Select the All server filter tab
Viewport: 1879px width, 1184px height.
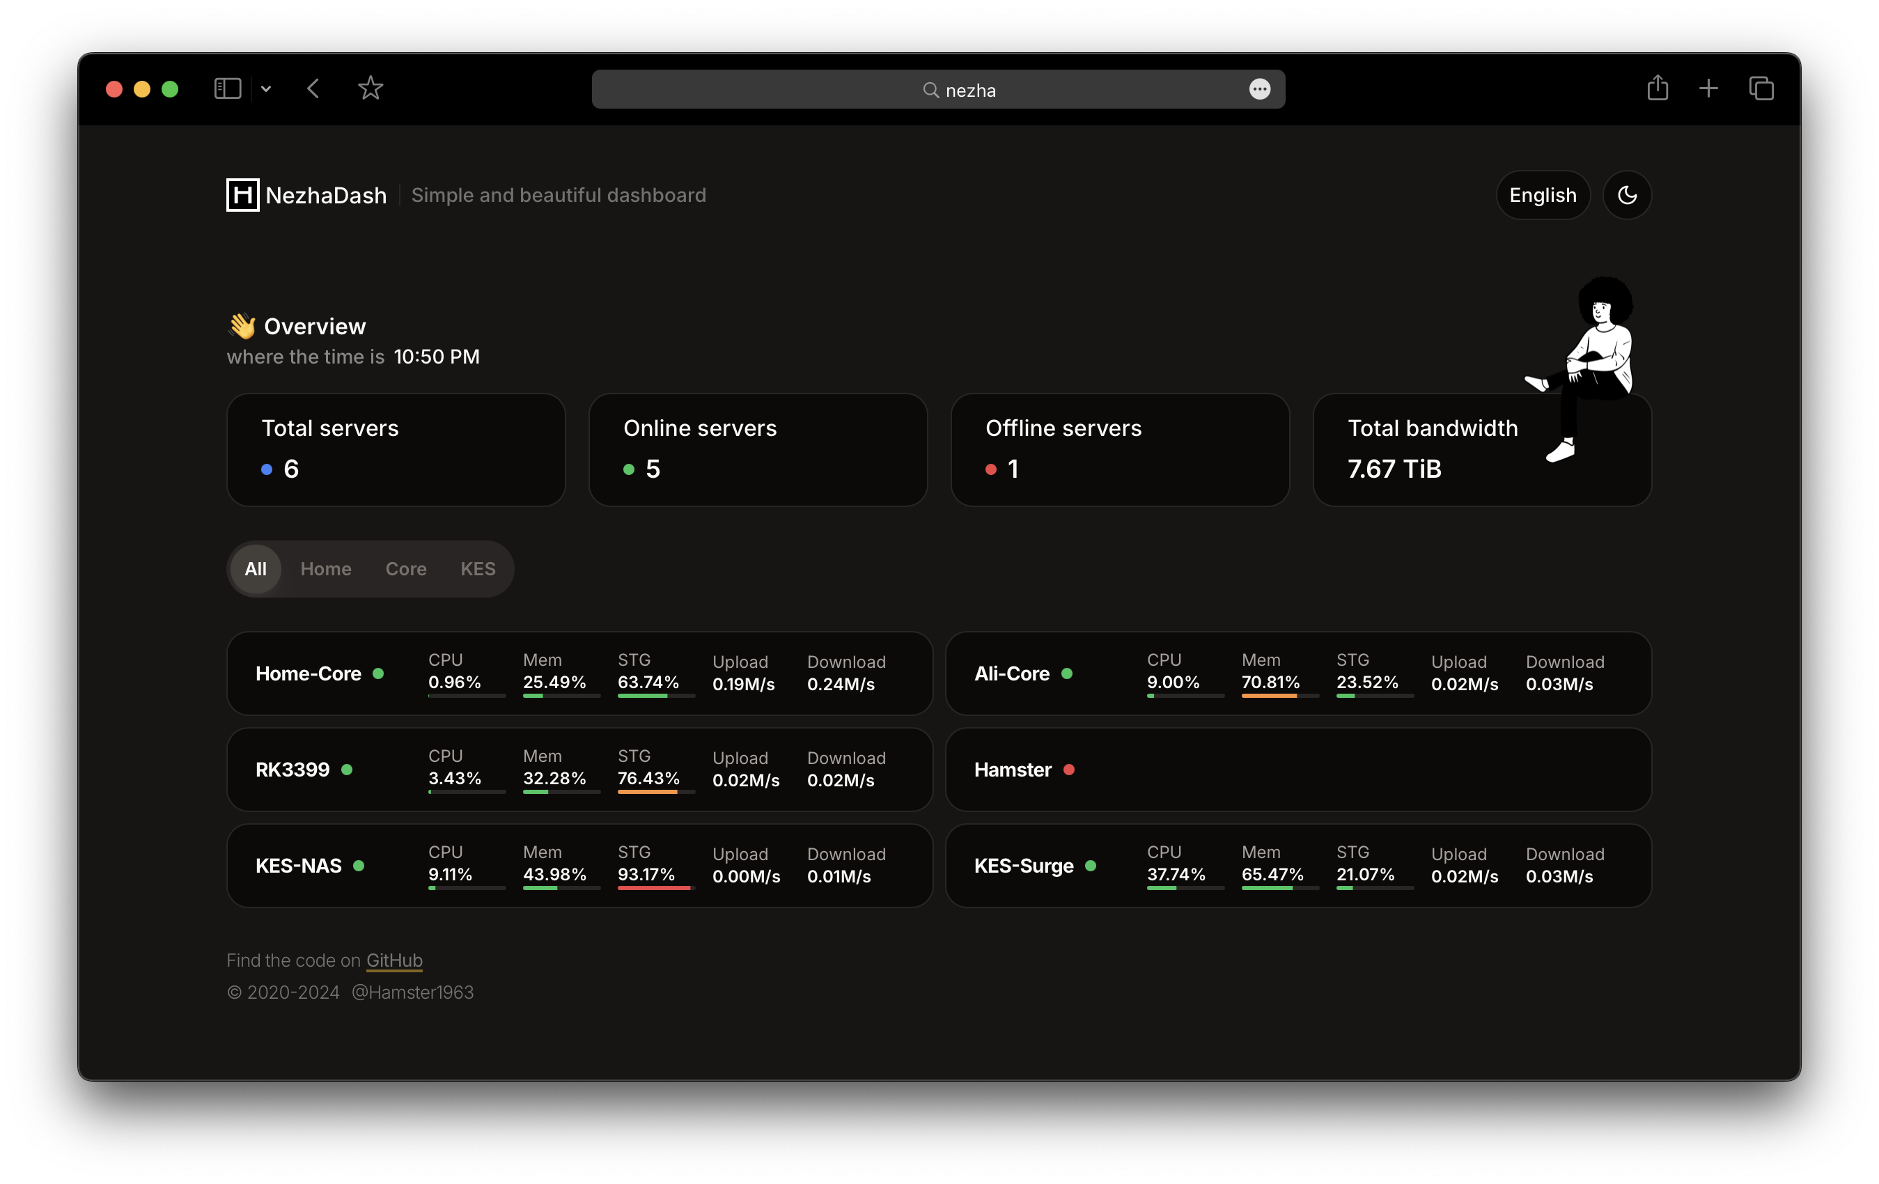pos(255,569)
